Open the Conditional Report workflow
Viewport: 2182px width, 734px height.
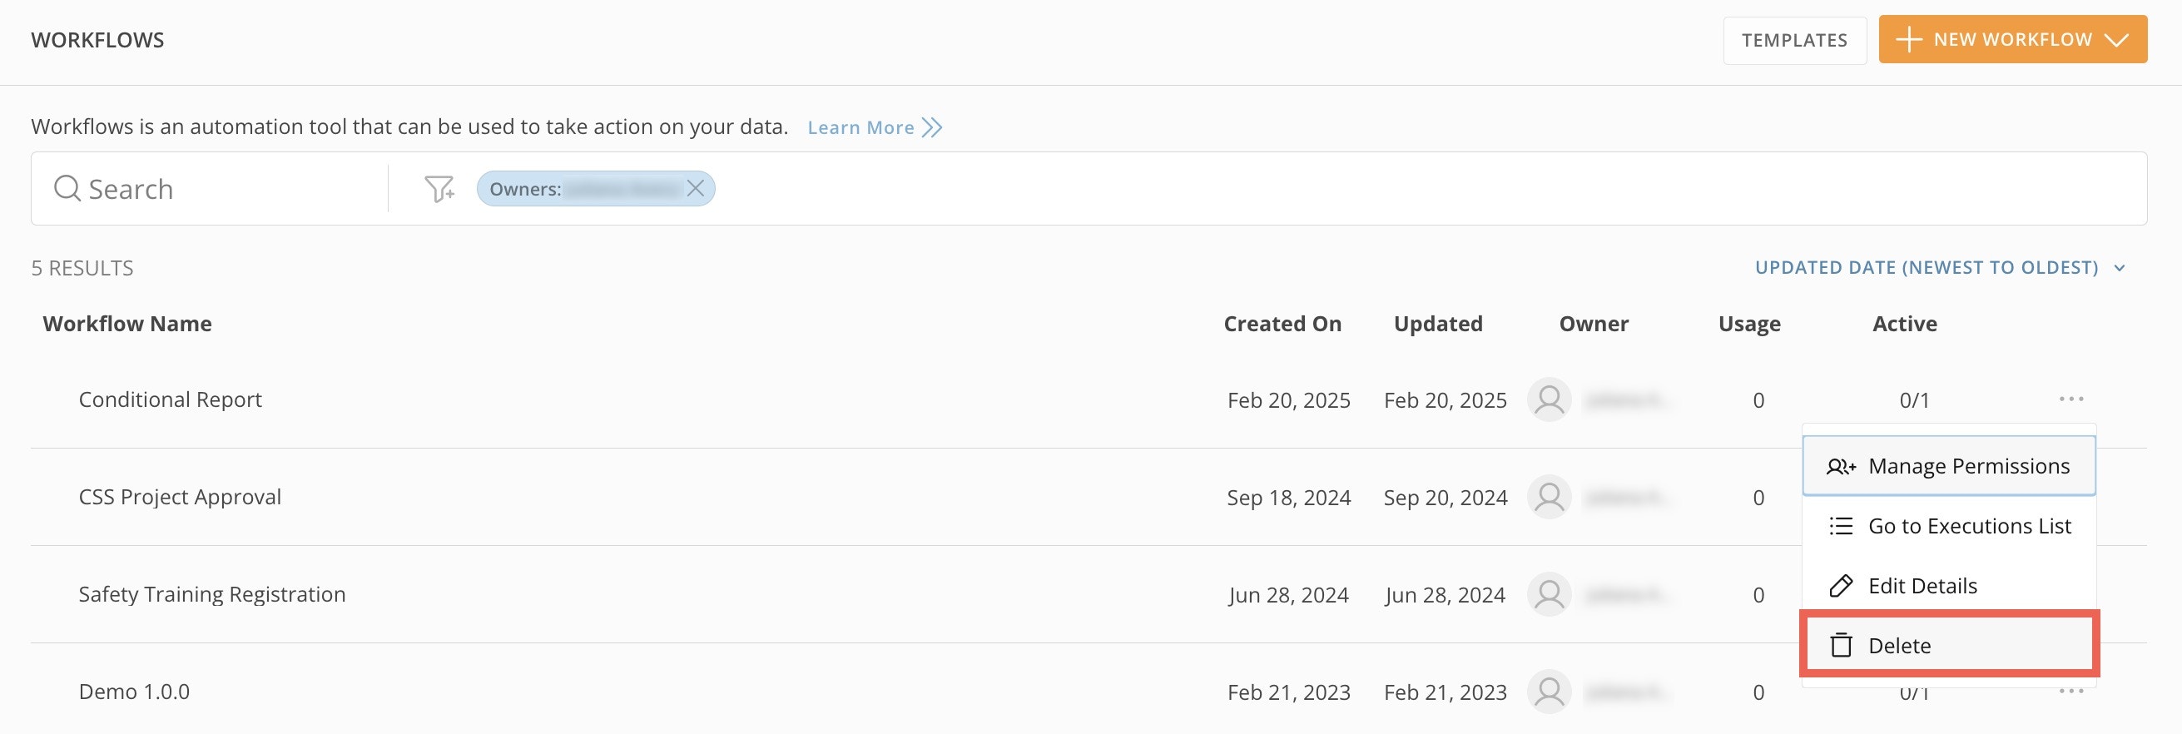click(x=171, y=399)
